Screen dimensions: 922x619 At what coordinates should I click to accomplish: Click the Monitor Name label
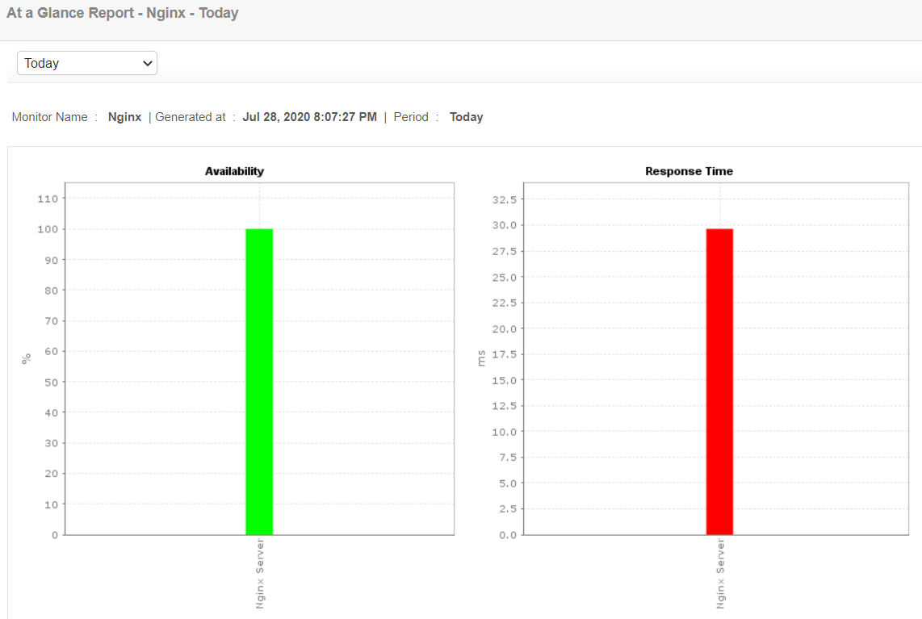[x=49, y=117]
